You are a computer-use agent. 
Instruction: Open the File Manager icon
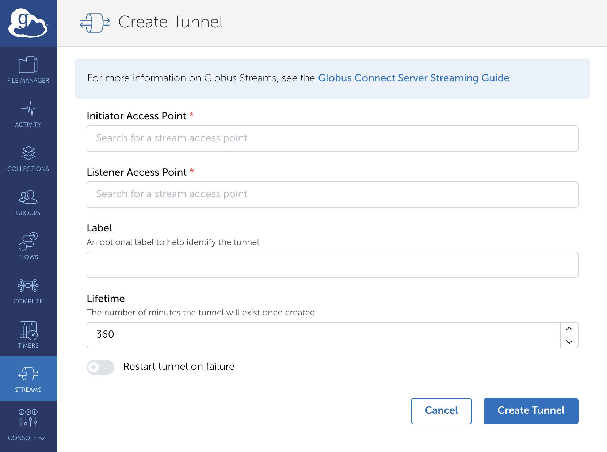pyautogui.click(x=28, y=65)
